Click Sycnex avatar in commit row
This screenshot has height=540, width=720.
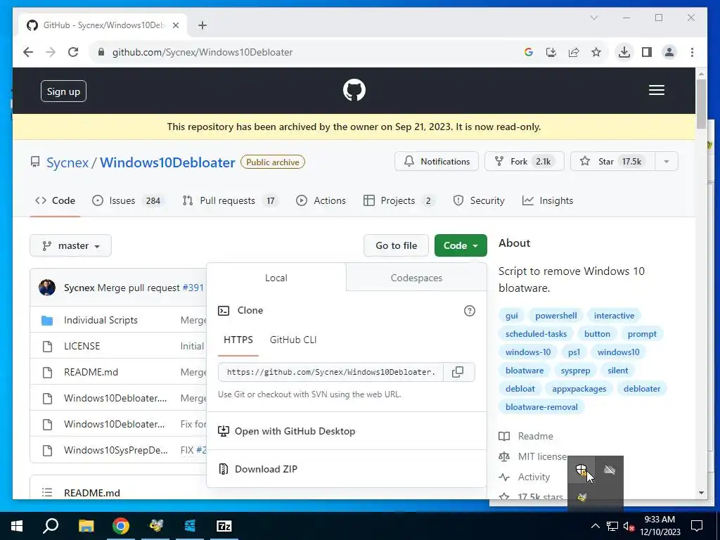point(47,288)
